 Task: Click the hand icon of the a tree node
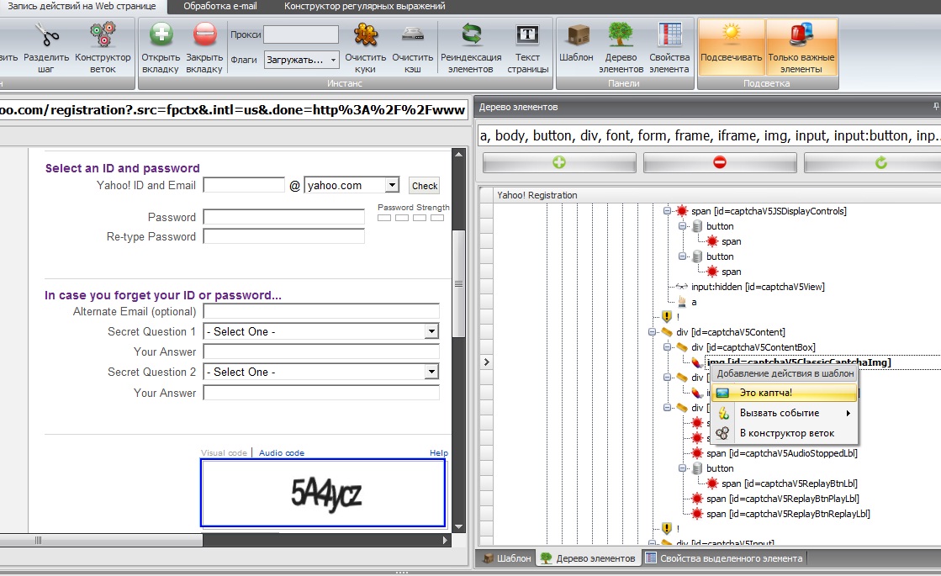point(682,302)
